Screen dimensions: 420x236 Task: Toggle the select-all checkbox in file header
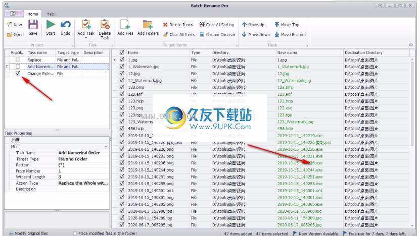click(122, 52)
